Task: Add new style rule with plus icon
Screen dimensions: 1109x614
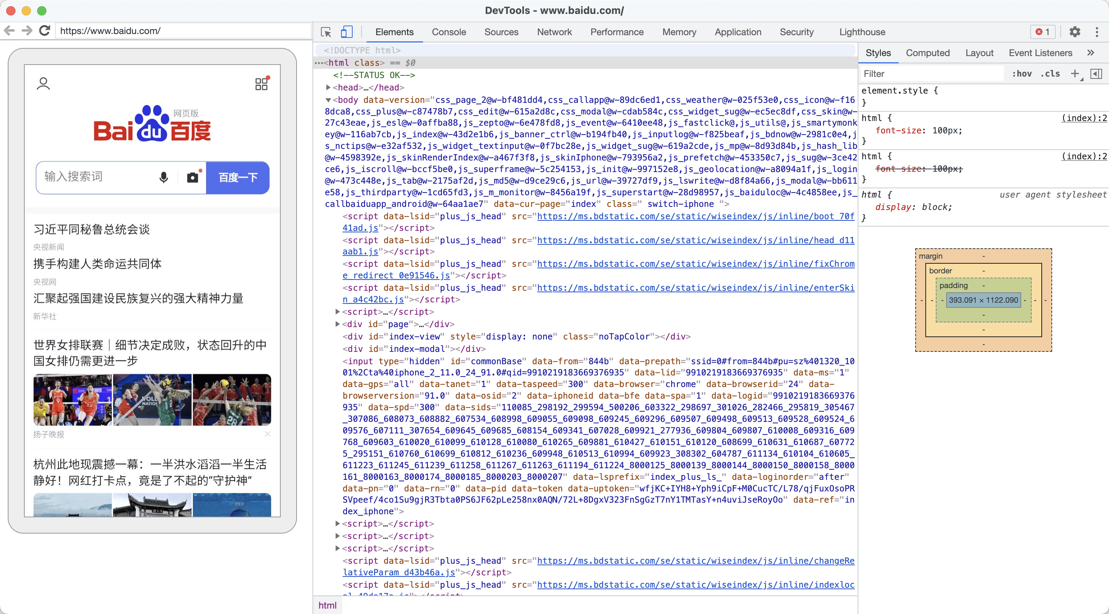Action: [x=1075, y=73]
